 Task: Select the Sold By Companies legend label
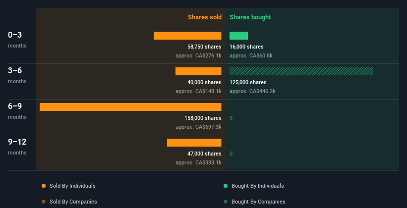tap(73, 202)
